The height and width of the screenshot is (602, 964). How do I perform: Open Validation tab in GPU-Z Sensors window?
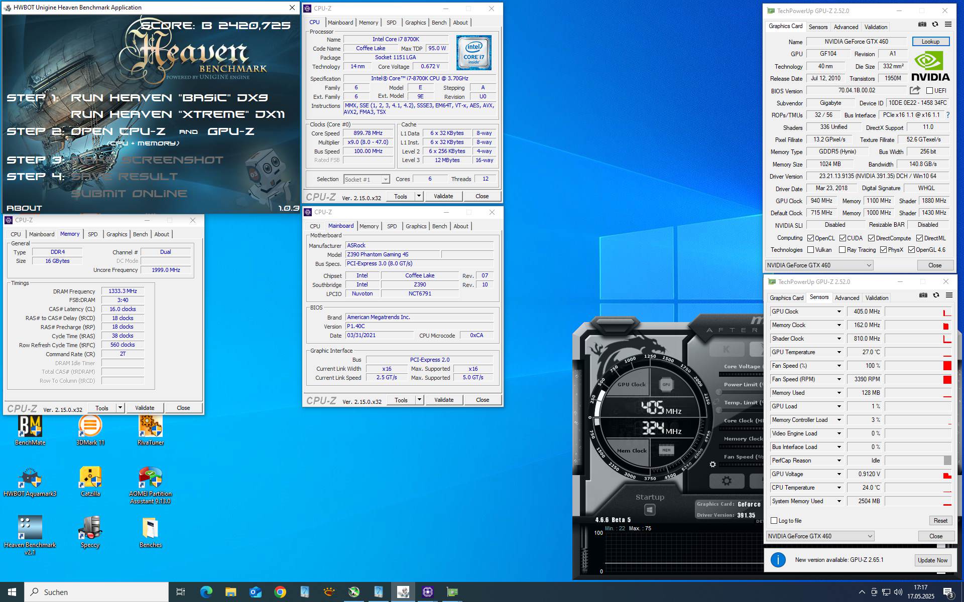pyautogui.click(x=877, y=298)
